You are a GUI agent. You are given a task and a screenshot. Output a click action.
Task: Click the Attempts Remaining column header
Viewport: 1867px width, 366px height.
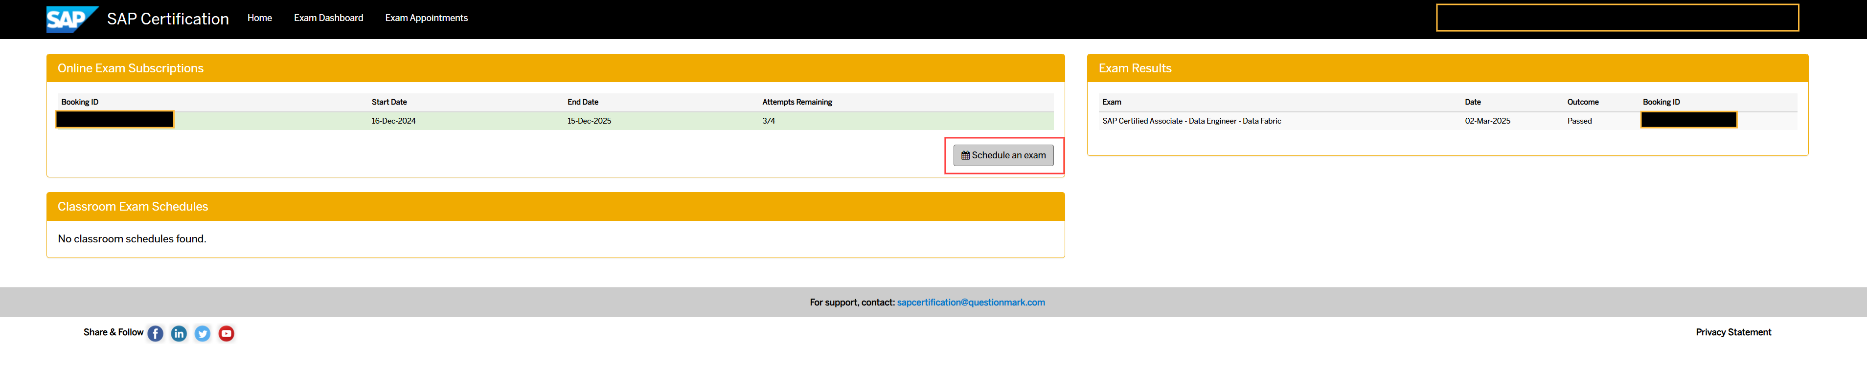[797, 102]
